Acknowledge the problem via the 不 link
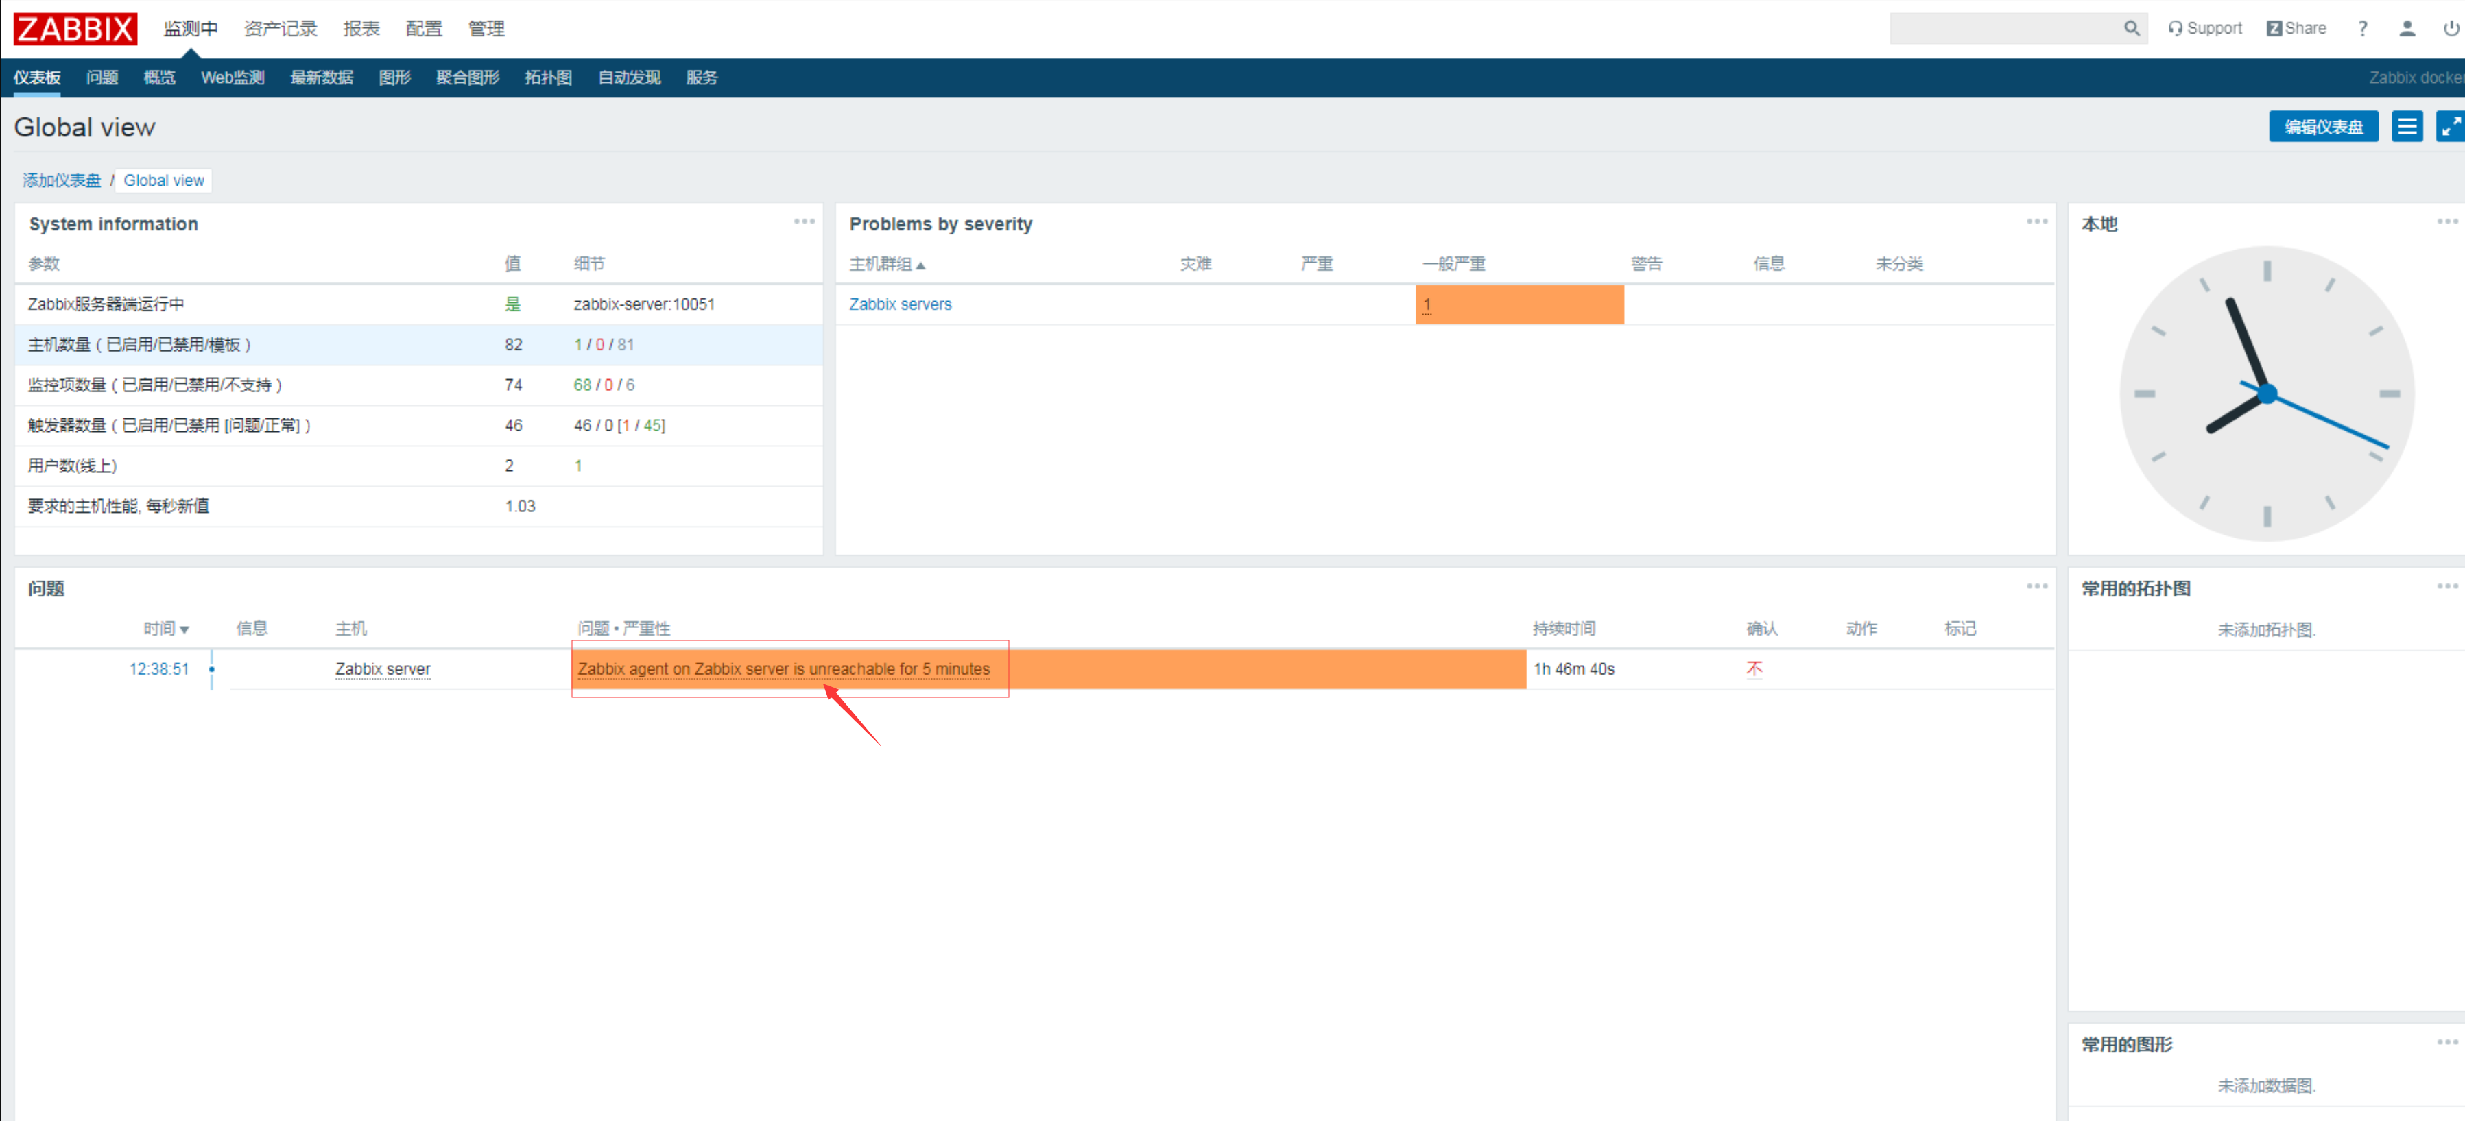The image size is (2465, 1121). [x=1754, y=668]
